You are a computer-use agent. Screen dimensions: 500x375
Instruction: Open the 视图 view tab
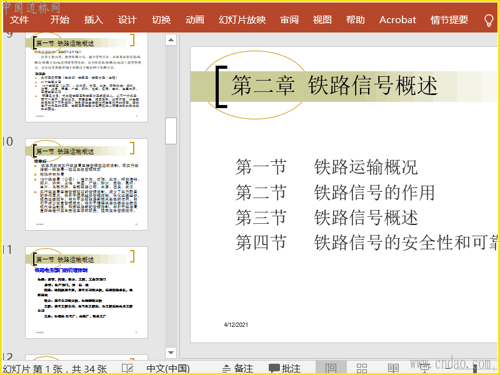point(322,20)
